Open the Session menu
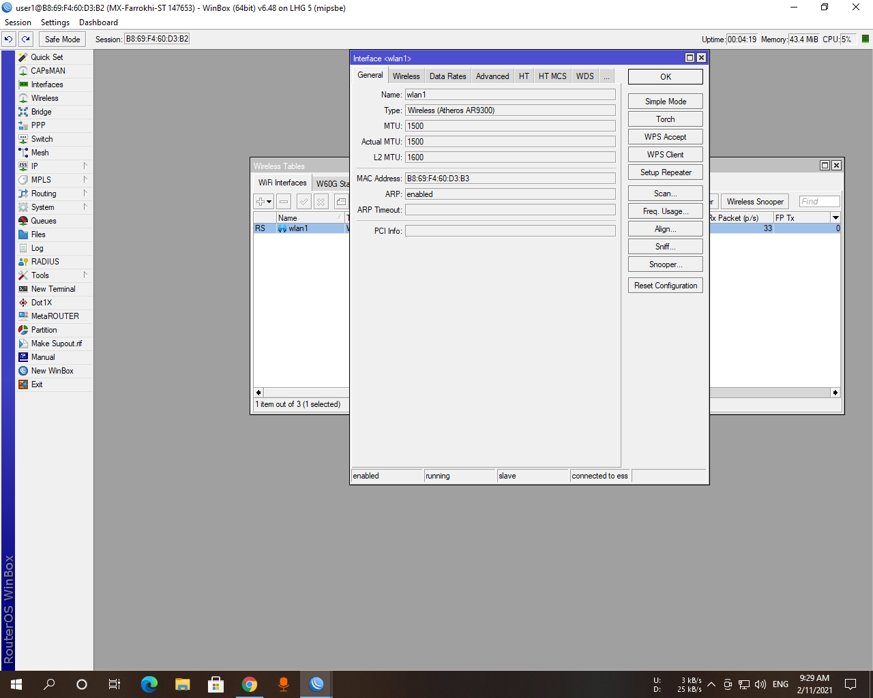 tap(18, 22)
